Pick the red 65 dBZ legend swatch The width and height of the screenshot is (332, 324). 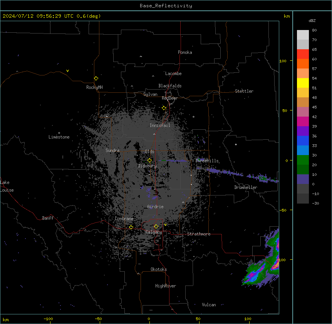pos(303,54)
